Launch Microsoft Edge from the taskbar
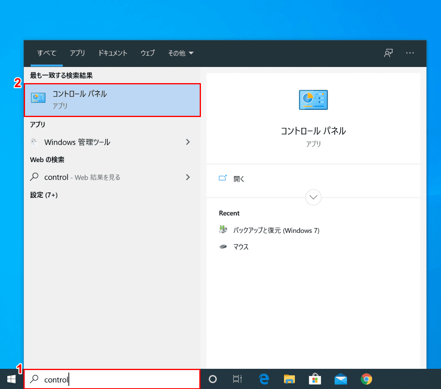Image resolution: width=441 pixels, height=389 pixels. pyautogui.click(x=264, y=379)
